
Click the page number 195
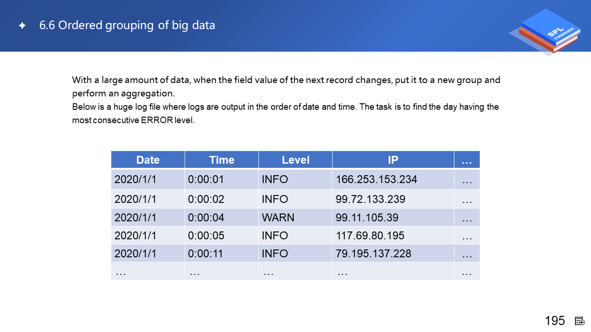coord(555,321)
